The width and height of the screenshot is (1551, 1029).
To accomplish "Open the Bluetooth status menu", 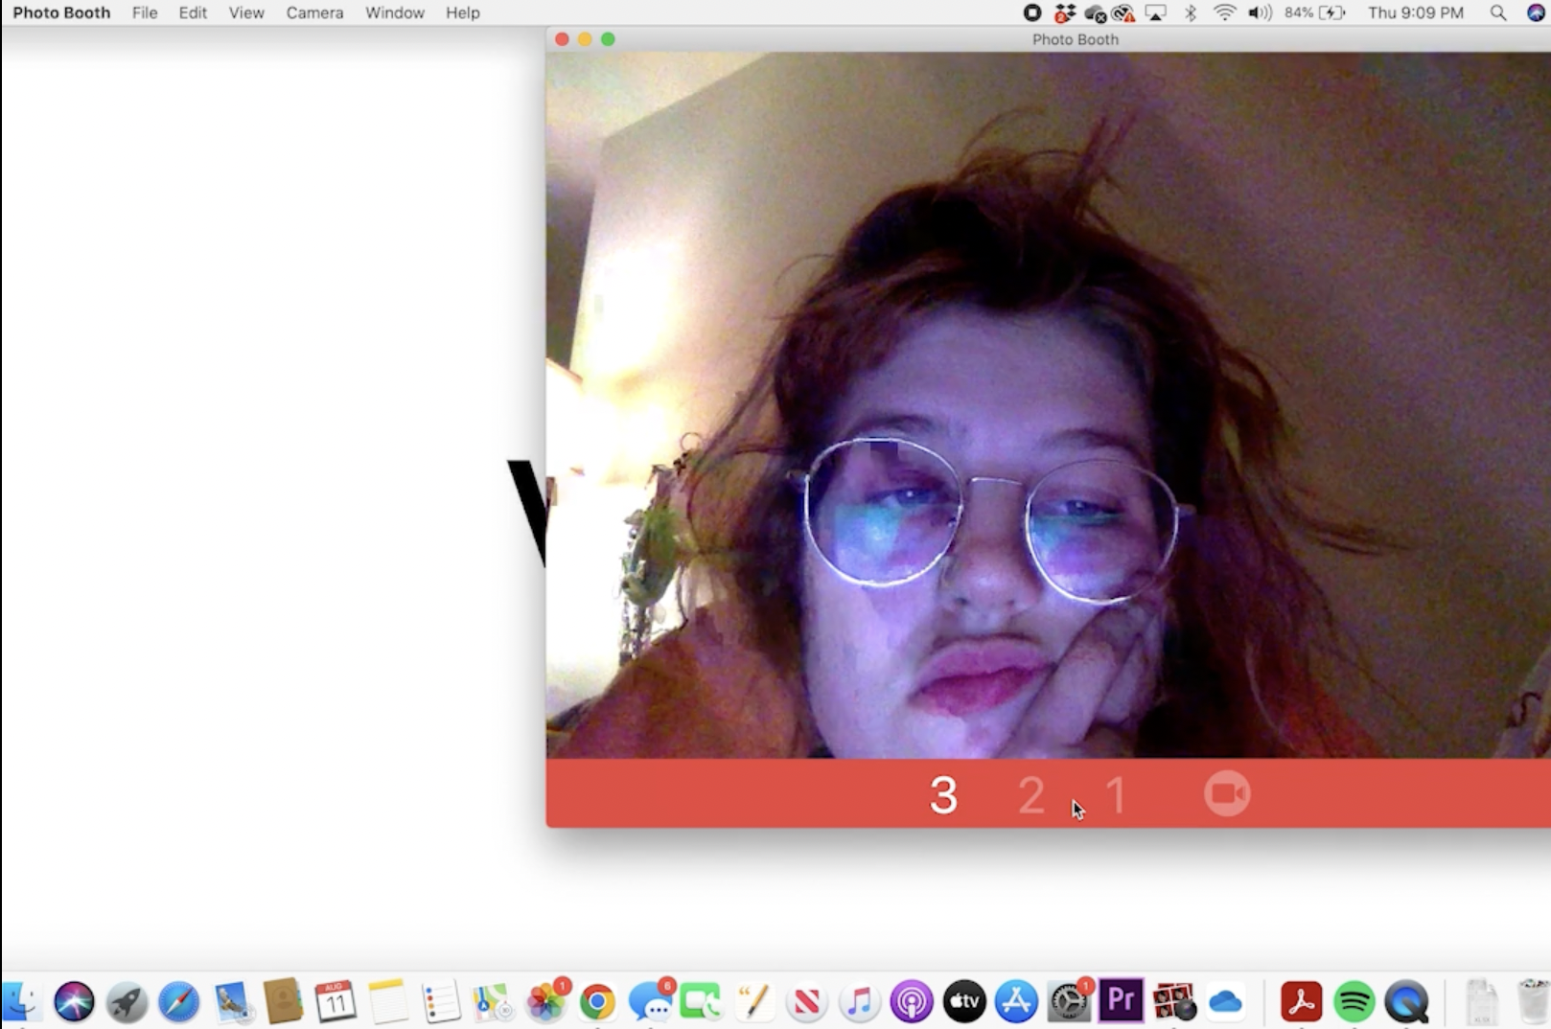I will (1191, 12).
